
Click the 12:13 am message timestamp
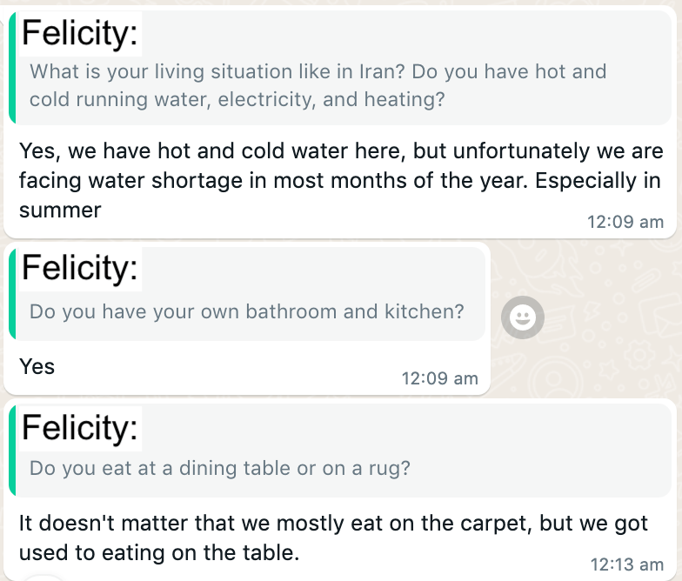pyautogui.click(x=625, y=564)
